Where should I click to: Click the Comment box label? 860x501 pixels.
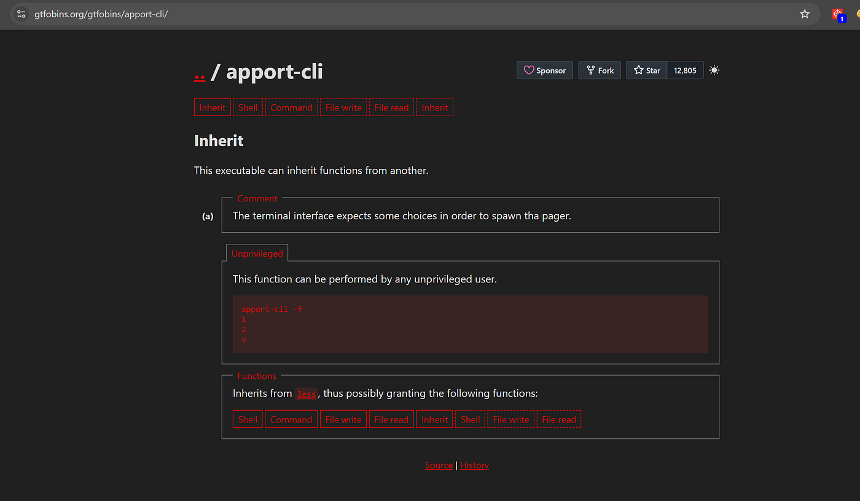click(257, 198)
